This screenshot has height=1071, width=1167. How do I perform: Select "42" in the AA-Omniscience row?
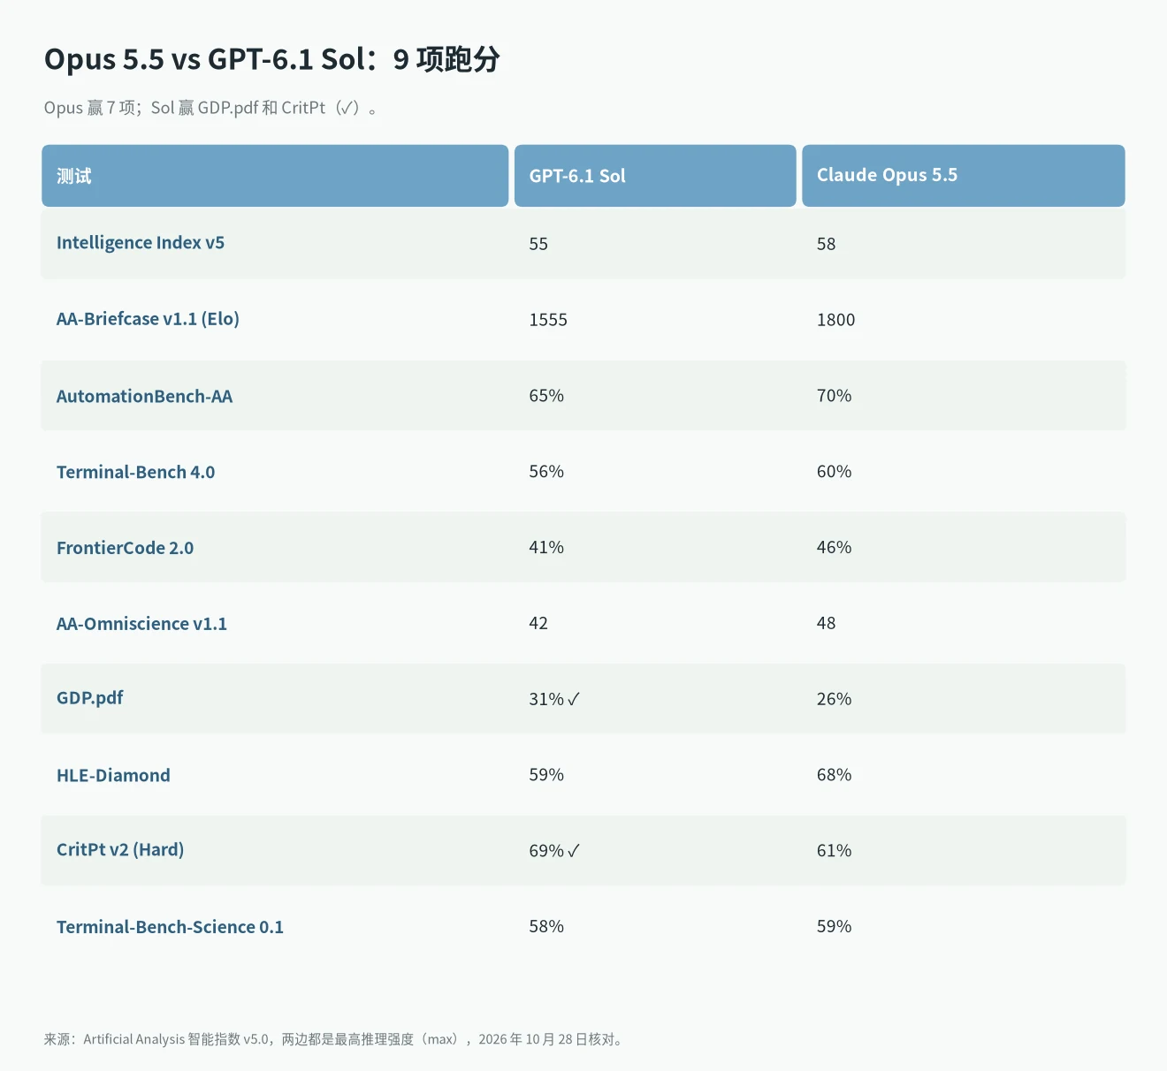(538, 624)
